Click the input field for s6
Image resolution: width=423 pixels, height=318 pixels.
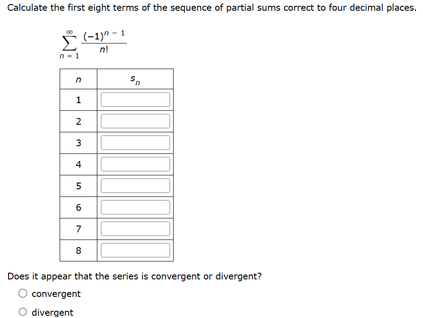[x=135, y=207]
